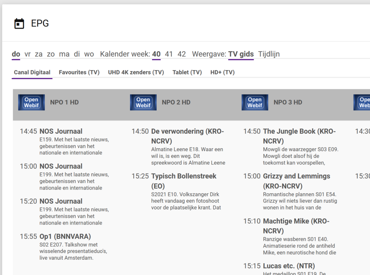Click the NPO 2 HD channel logo
The height and width of the screenshot is (275, 370).
[x=143, y=102]
